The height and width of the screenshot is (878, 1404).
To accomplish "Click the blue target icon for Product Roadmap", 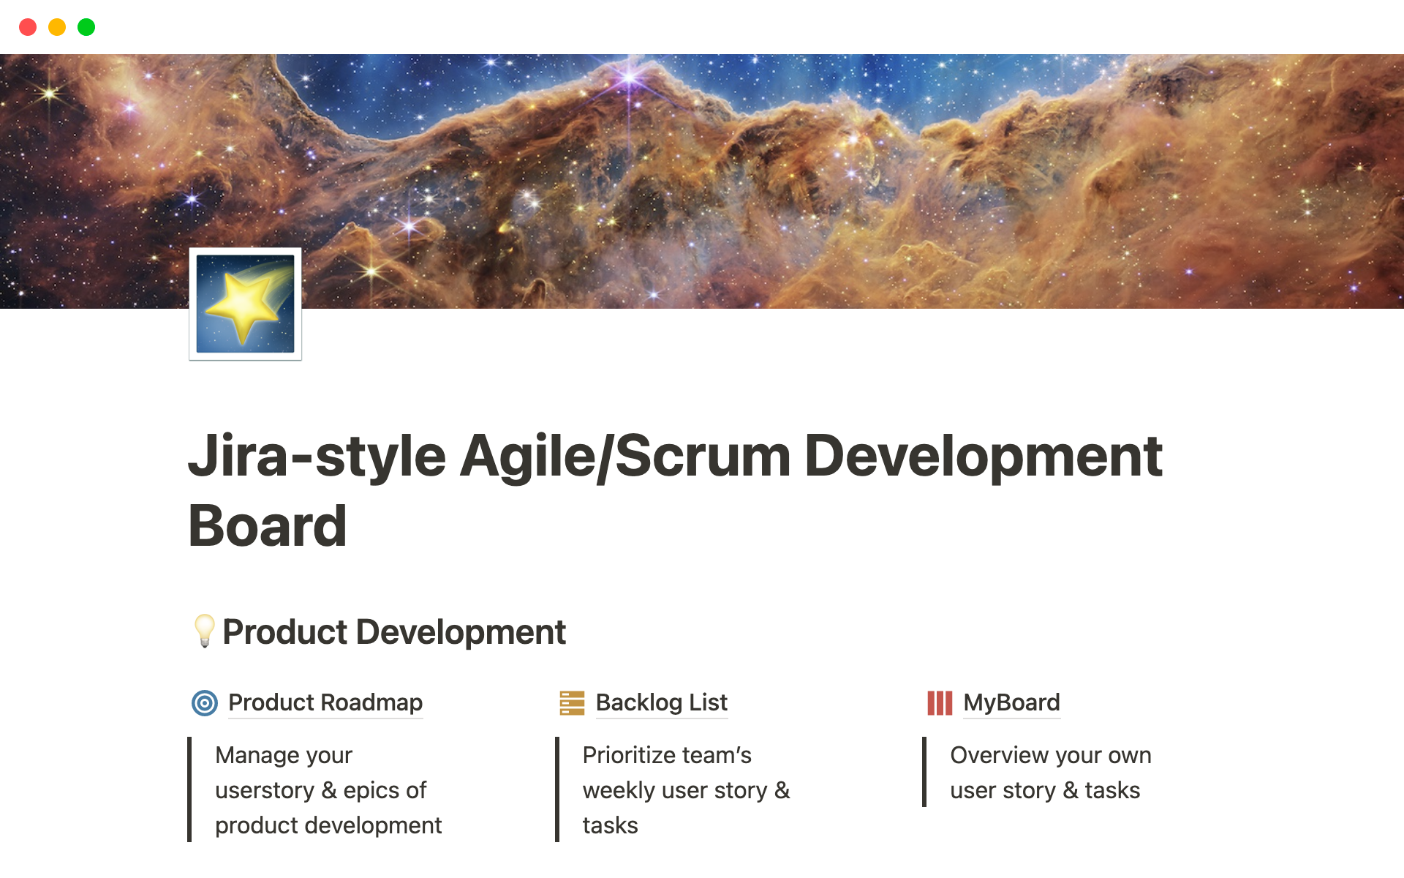I will (205, 703).
